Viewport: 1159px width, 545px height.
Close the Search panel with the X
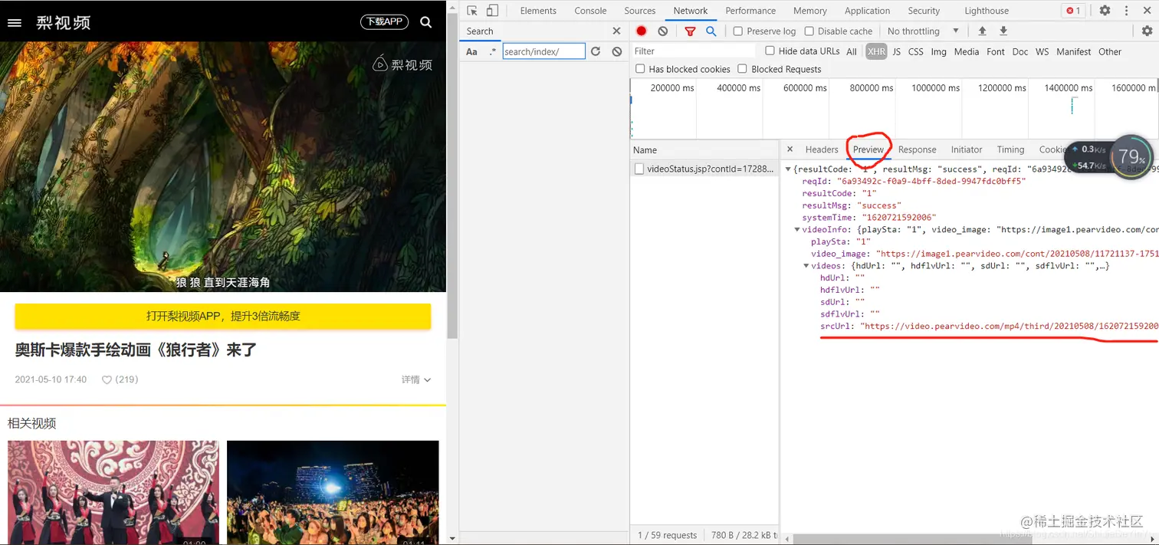616,31
